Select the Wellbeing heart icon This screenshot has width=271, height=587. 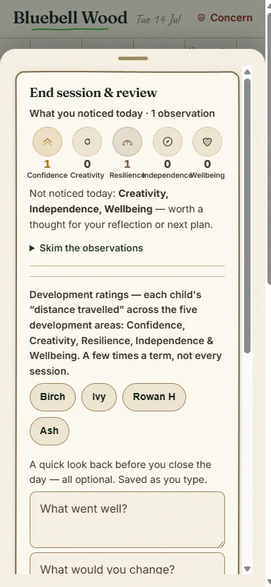[x=207, y=142]
